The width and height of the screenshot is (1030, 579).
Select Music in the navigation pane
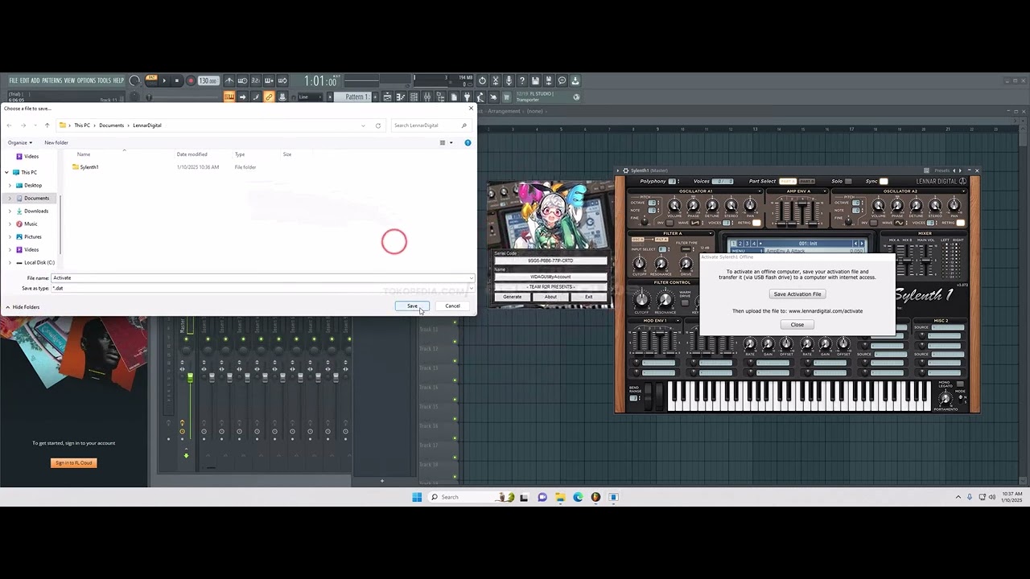[31, 224]
